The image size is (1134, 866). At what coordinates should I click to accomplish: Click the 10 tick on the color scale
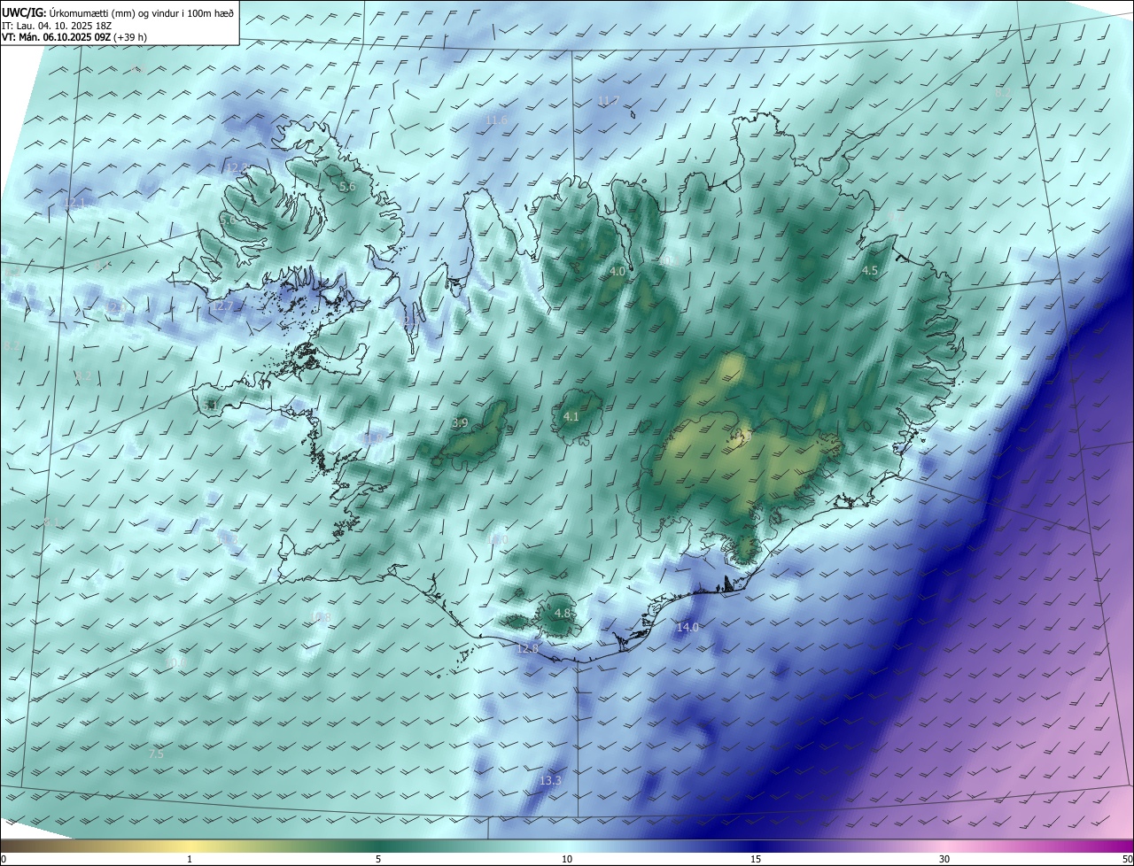point(567,859)
